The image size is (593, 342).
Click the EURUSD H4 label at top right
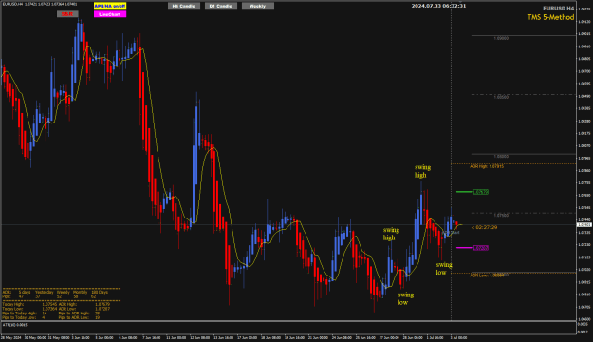(x=559, y=8)
